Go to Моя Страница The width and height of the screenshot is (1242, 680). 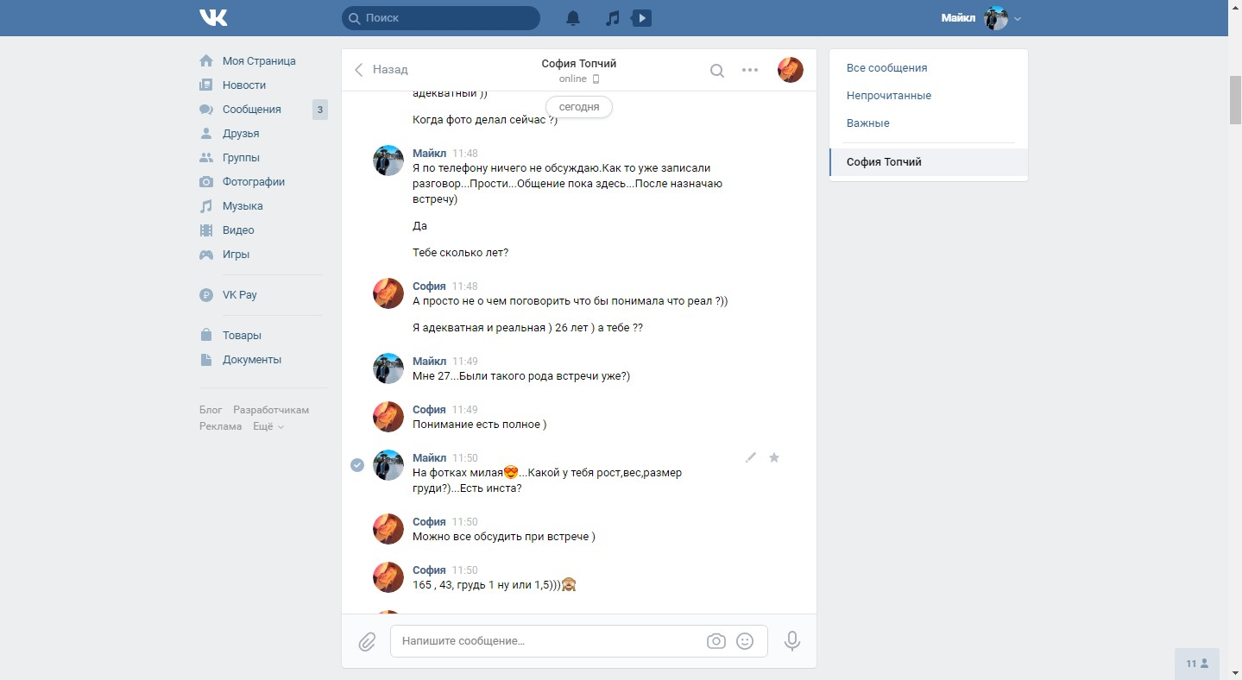259,61
